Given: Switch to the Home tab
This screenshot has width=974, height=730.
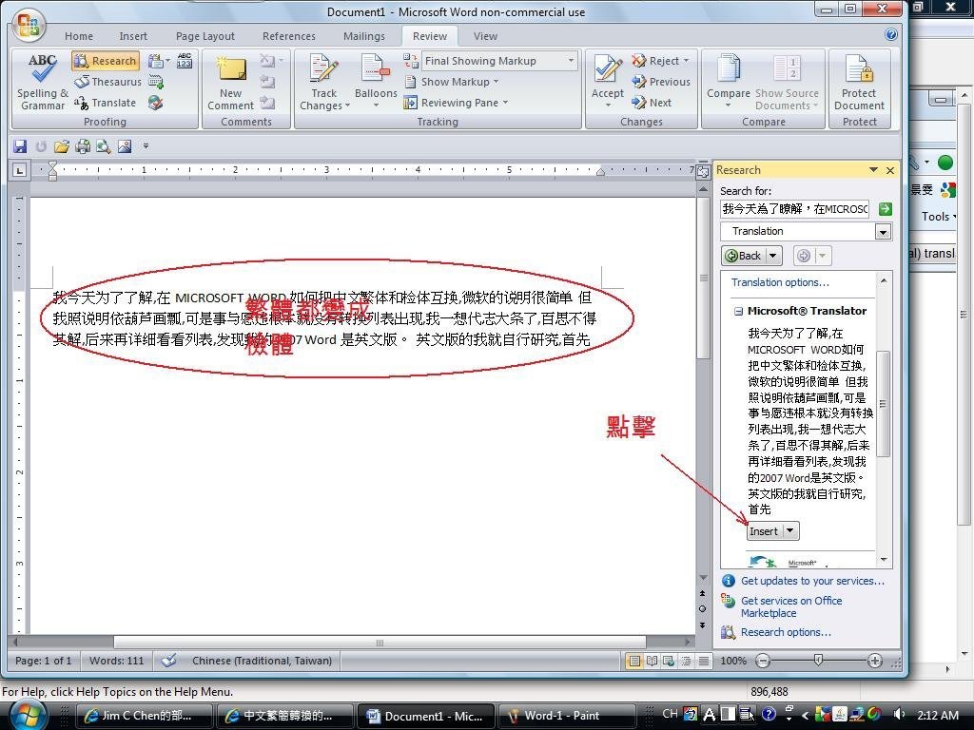Looking at the screenshot, I should pyautogui.click(x=79, y=36).
